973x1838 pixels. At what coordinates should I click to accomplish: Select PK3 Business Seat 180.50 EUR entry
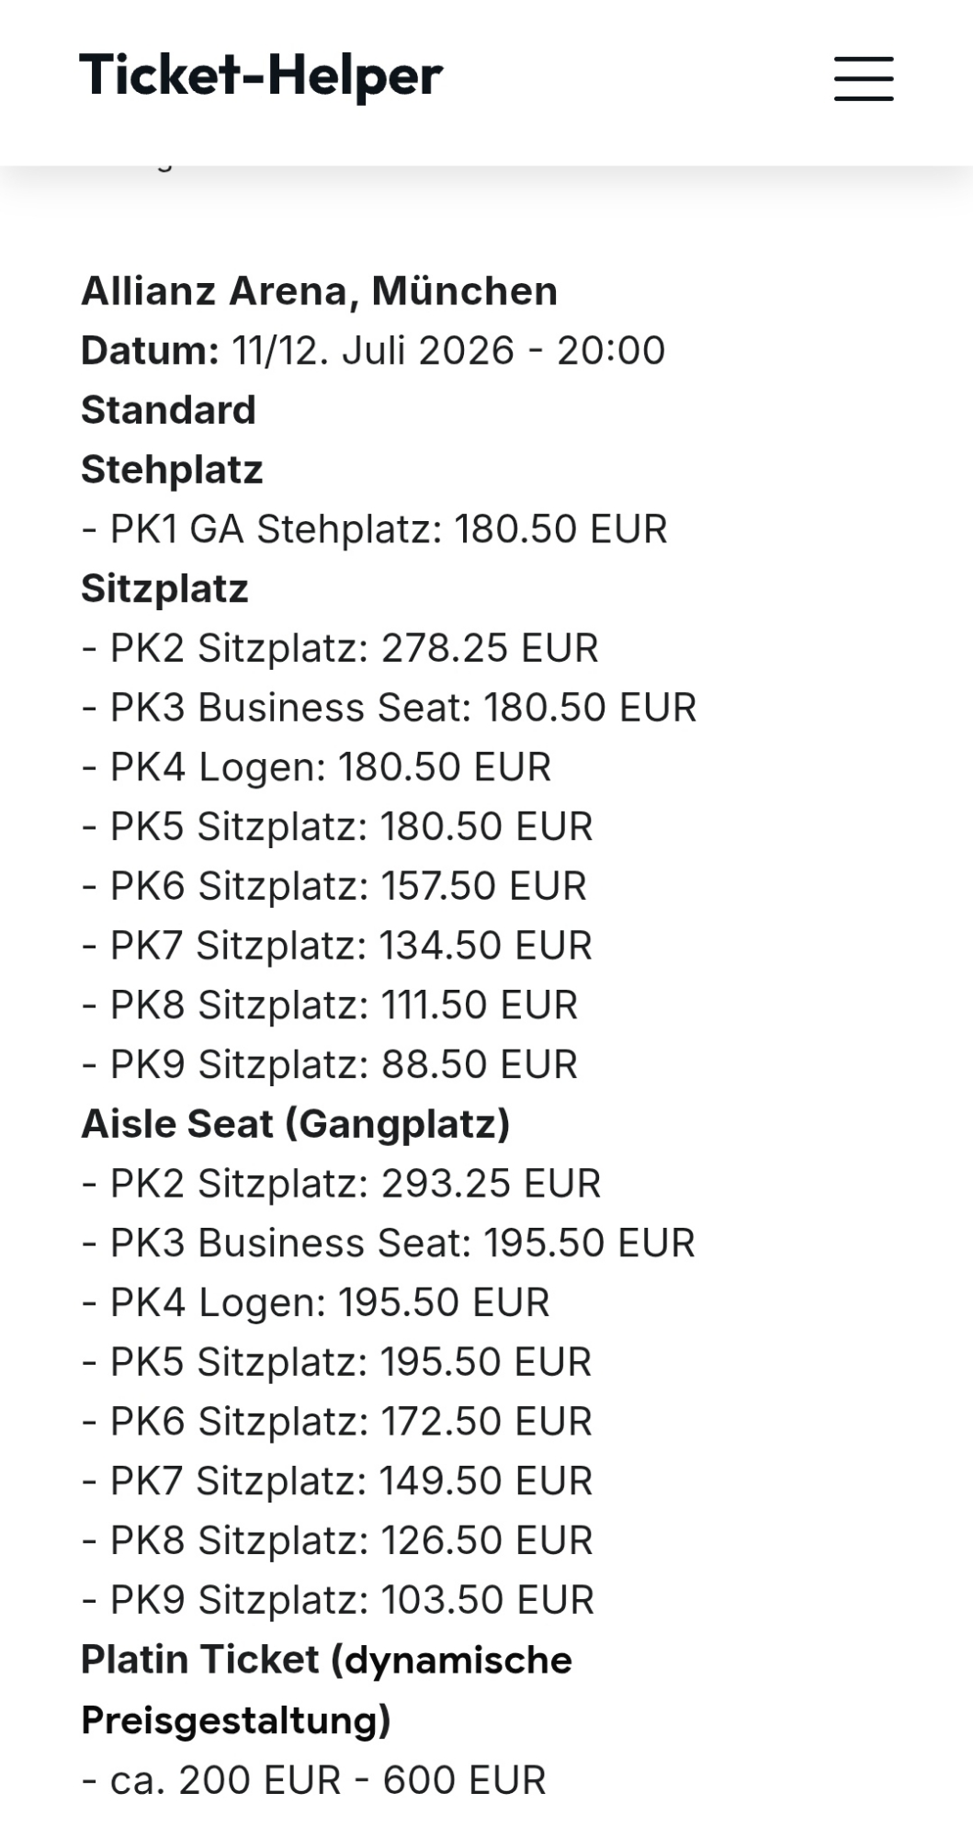(389, 708)
